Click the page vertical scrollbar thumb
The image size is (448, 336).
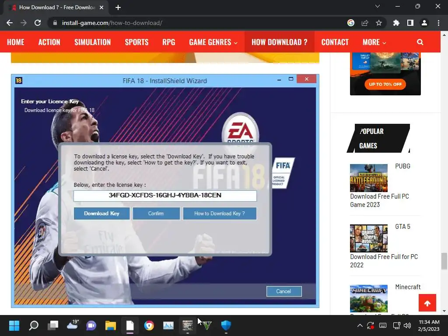(444, 261)
